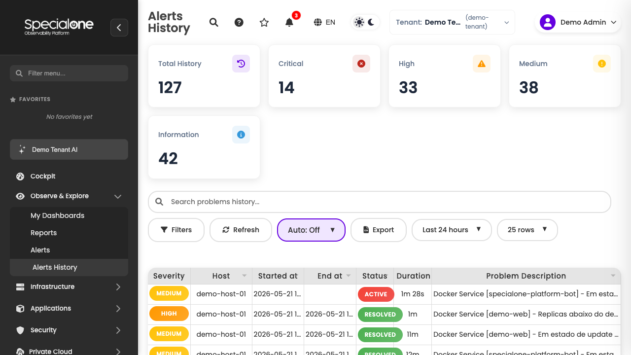This screenshot has height=355, width=631.
Task: Go to Cockpit in the sidebar
Action: pos(43,176)
